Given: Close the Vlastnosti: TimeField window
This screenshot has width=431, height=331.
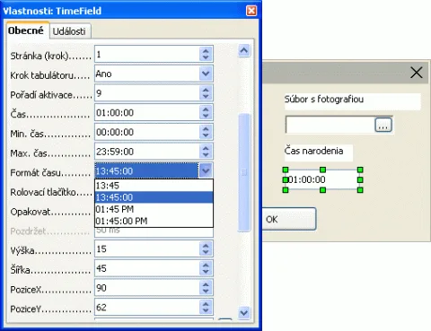Looking at the screenshot, I should [251, 11].
